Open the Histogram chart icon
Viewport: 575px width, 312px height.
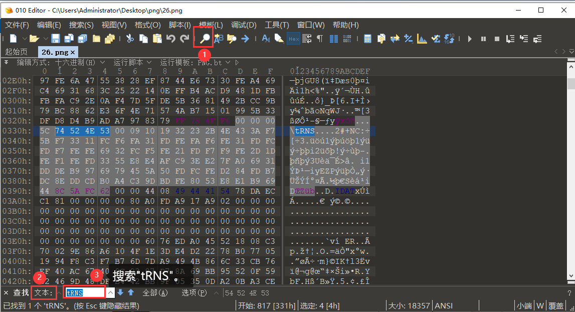click(422, 39)
